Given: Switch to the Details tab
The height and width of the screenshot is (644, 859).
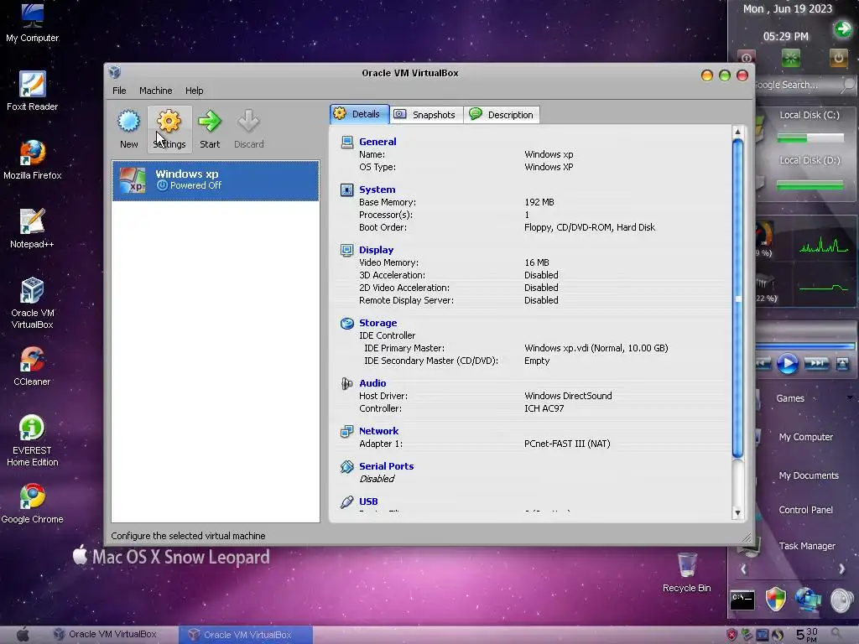Looking at the screenshot, I should [359, 114].
